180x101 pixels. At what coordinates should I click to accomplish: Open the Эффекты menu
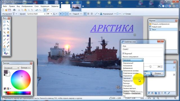55,6
